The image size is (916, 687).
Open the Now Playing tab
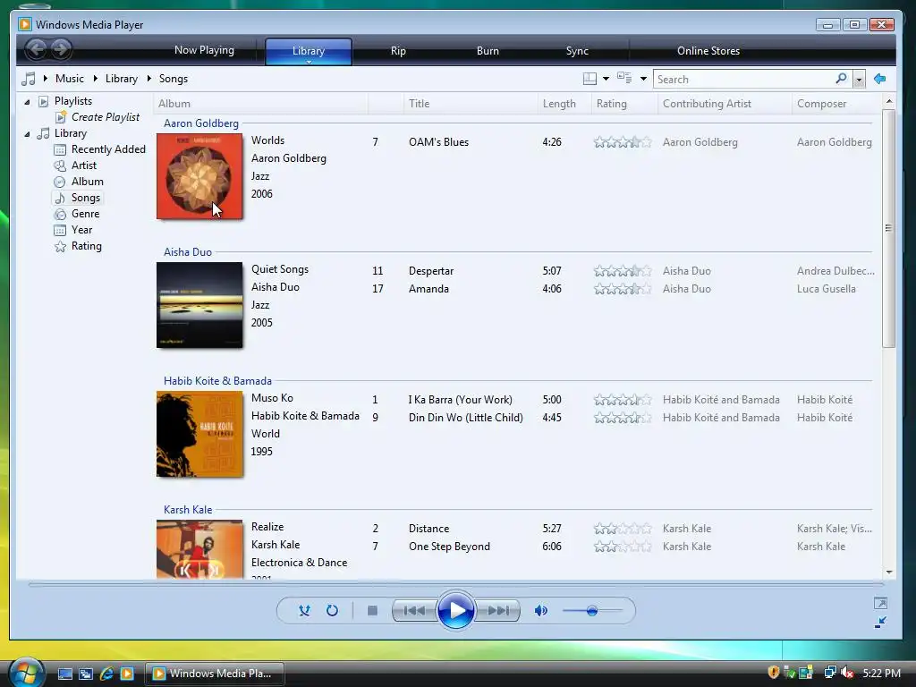(204, 50)
